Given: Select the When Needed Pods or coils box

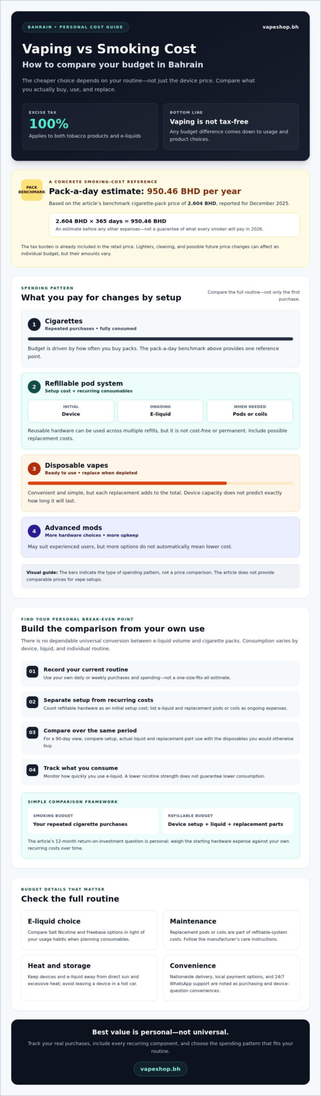Looking at the screenshot, I should point(250,410).
